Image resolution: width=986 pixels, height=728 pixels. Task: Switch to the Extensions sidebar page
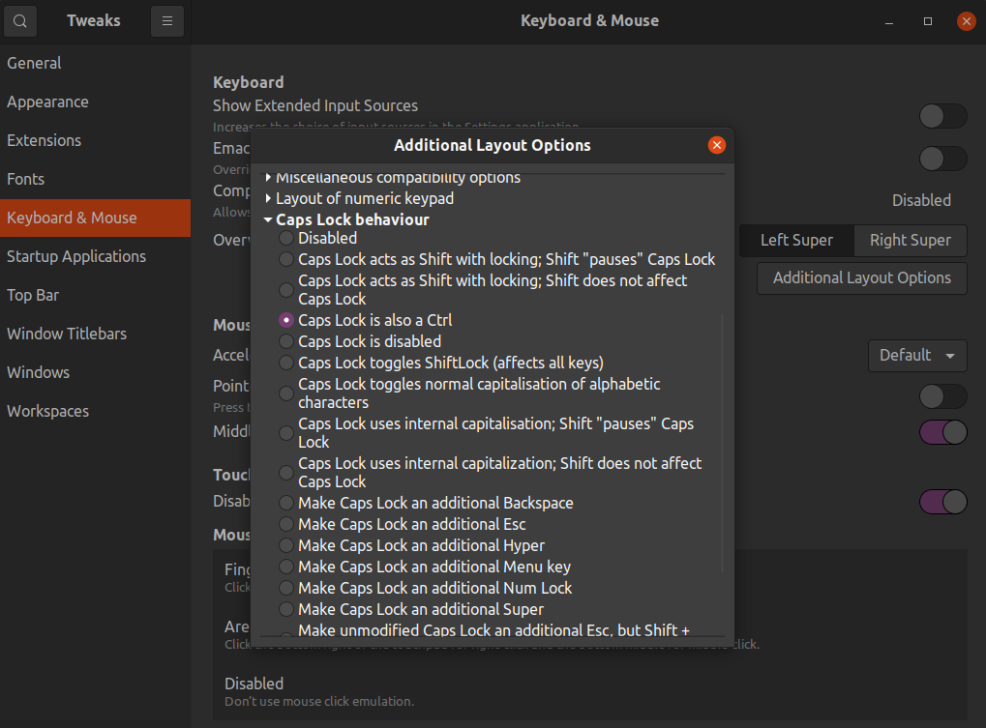pos(44,140)
